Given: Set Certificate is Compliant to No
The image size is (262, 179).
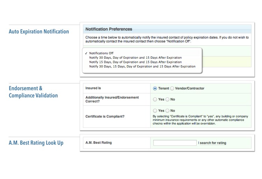Looking at the screenshot, I should [167, 111].
